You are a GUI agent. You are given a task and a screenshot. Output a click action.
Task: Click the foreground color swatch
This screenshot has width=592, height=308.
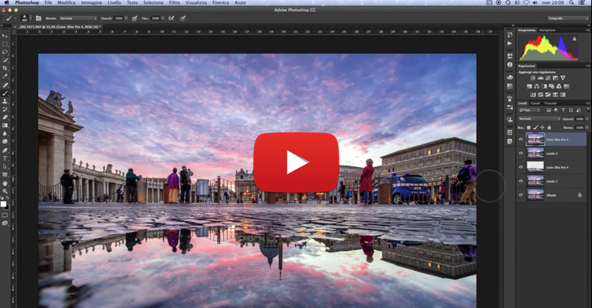point(4,204)
